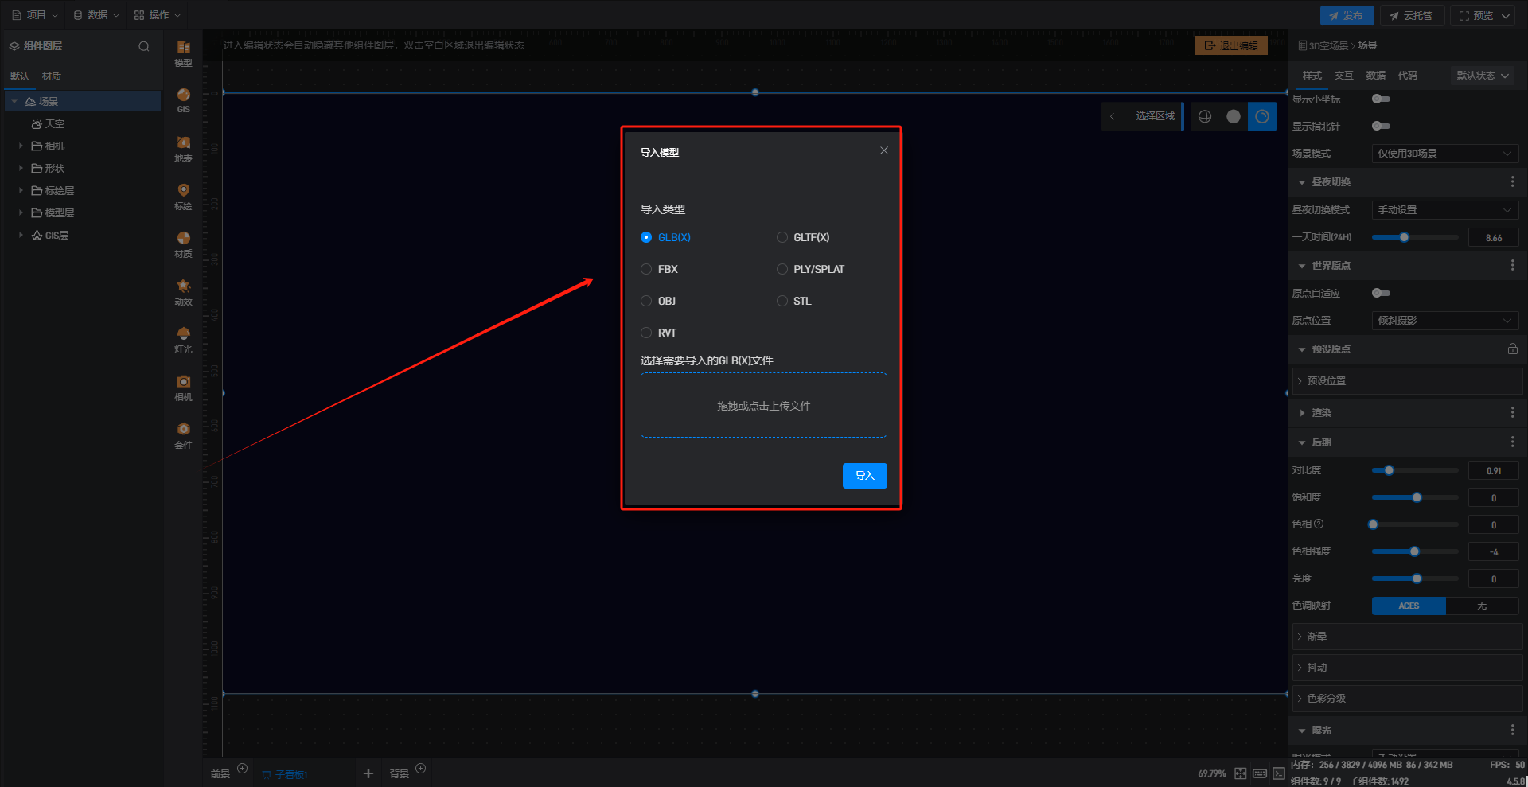The image size is (1528, 787).
Task: Toggle 显示指北针 switch
Action: (1381, 126)
